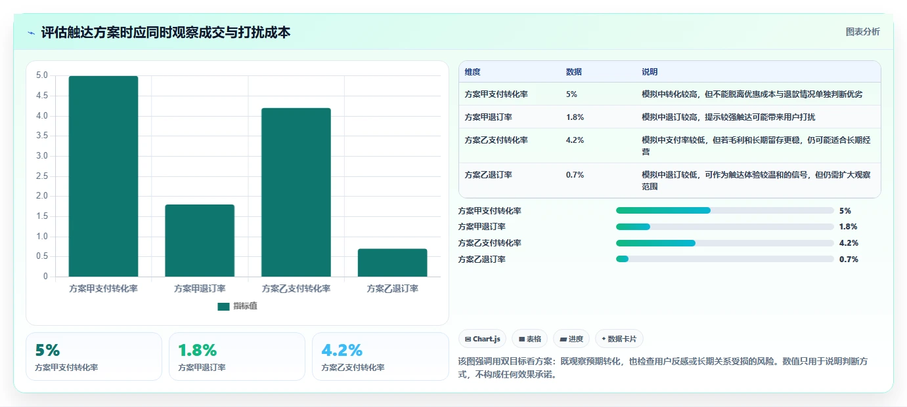The height and width of the screenshot is (407, 907).
Task: Click the 0.7% value in table
Action: coord(575,175)
